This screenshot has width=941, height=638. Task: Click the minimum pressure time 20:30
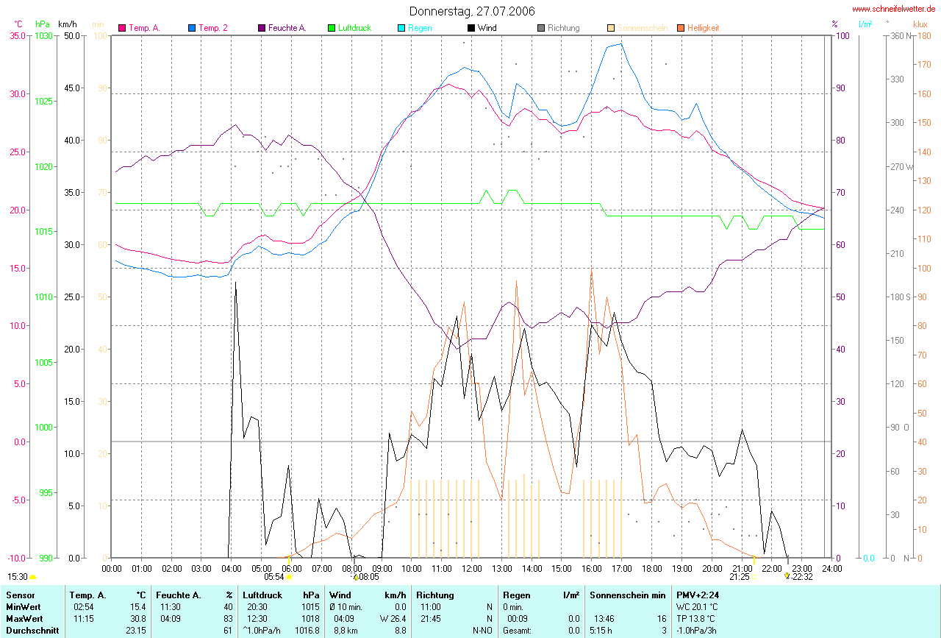[x=257, y=606]
